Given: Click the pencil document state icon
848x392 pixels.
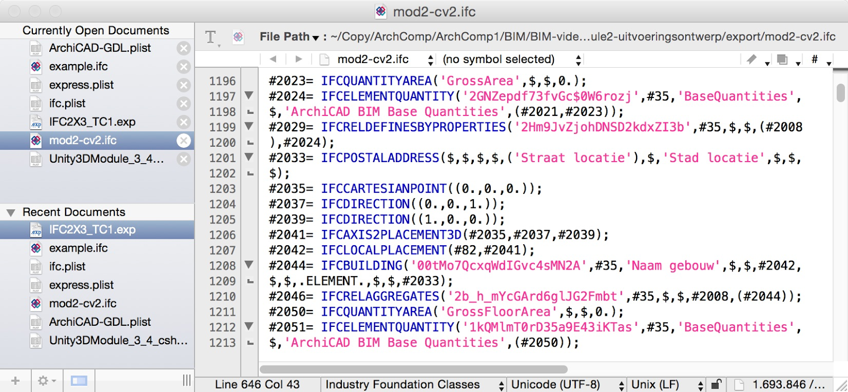Looking at the screenshot, I should pyautogui.click(x=752, y=59).
